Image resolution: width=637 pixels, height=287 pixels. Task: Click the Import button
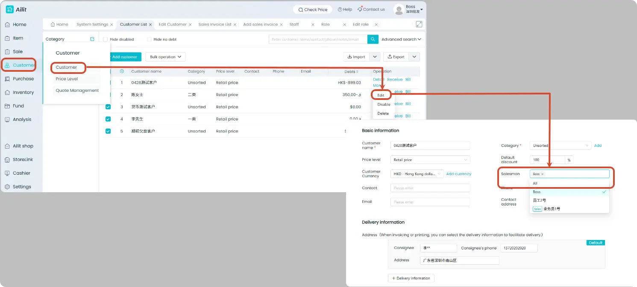[x=356, y=57]
